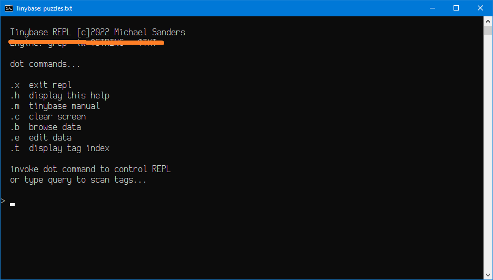Close the Tinybase puzzles.txt window

pos(480,8)
